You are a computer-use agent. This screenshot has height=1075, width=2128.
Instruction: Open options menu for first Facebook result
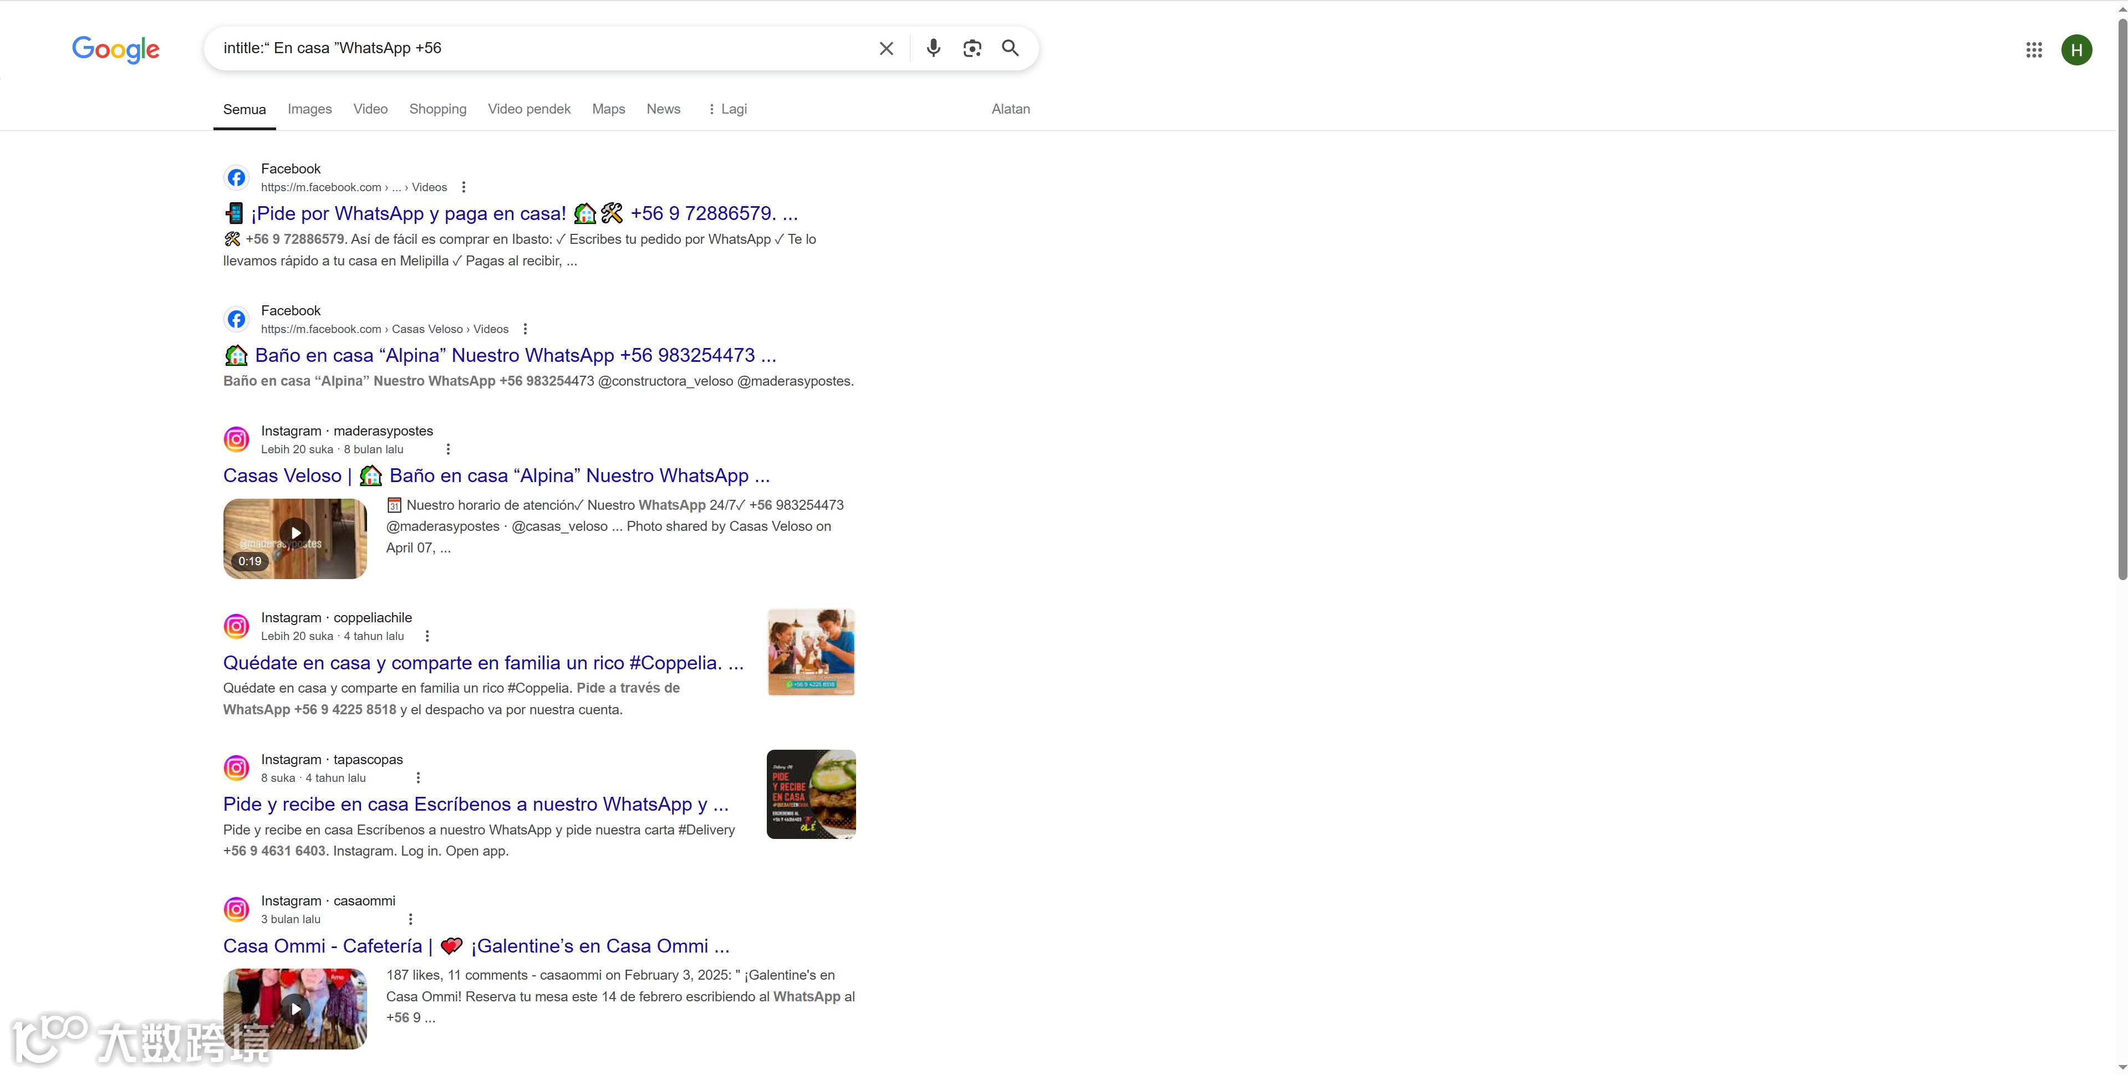pos(464,187)
